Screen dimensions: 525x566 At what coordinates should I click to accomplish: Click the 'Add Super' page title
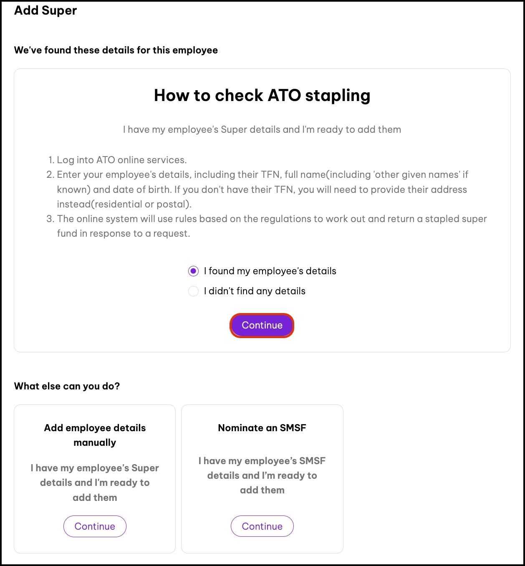click(45, 10)
